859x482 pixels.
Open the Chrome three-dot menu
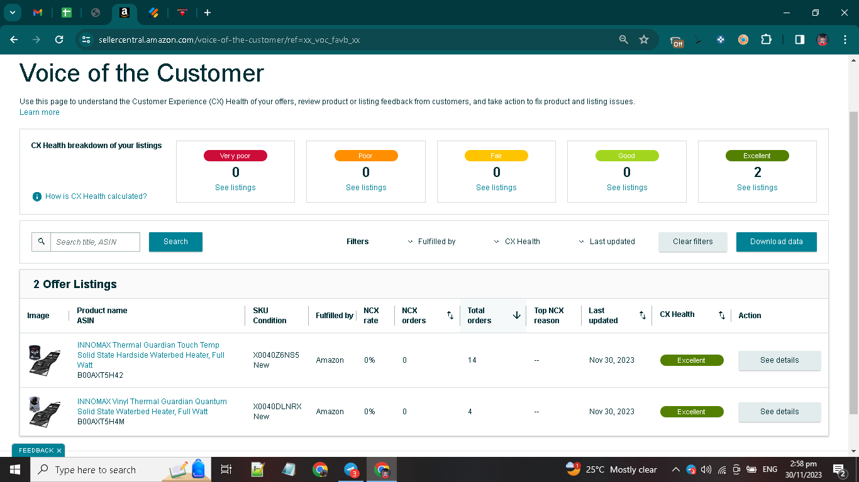[x=844, y=40]
